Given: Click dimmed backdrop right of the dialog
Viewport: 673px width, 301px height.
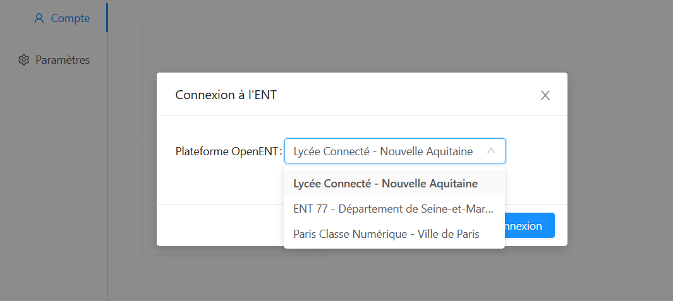Looking at the screenshot, I should [x=619, y=158].
